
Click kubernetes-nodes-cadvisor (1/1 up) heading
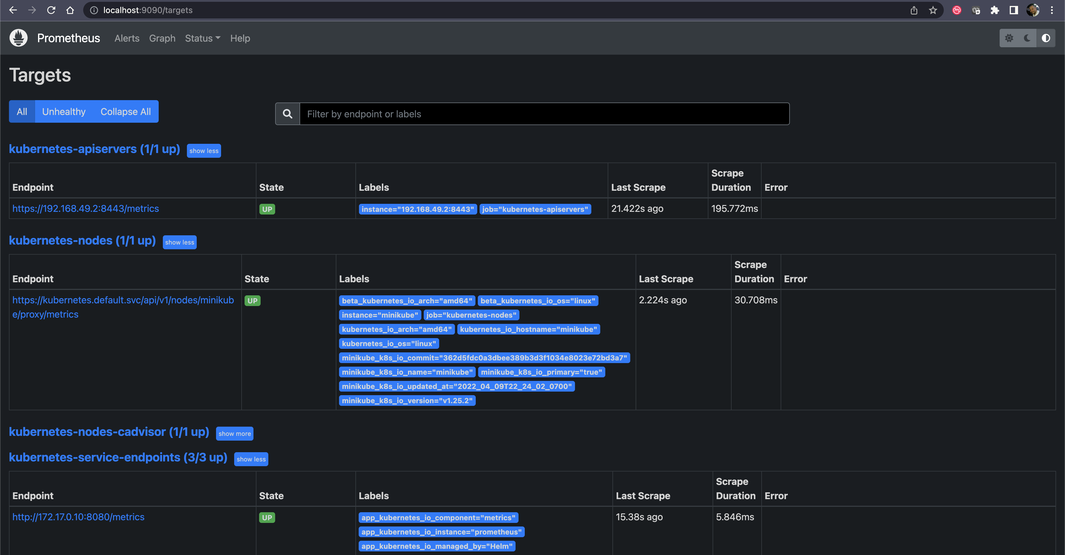coord(109,431)
